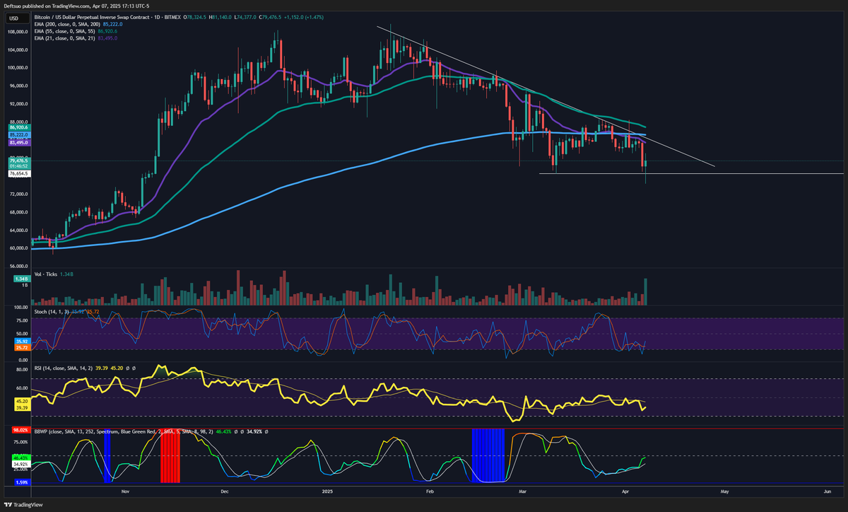Click the 46.43% BBWP axis label
The width and height of the screenshot is (848, 512).
[x=20, y=458]
